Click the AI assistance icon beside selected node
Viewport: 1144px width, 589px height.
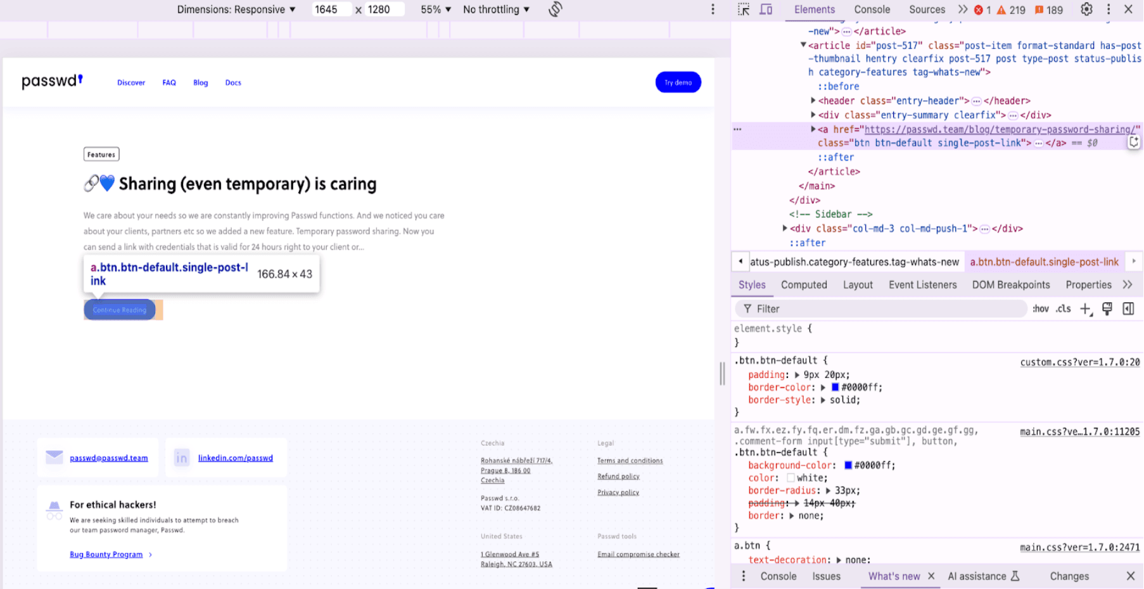(1134, 142)
